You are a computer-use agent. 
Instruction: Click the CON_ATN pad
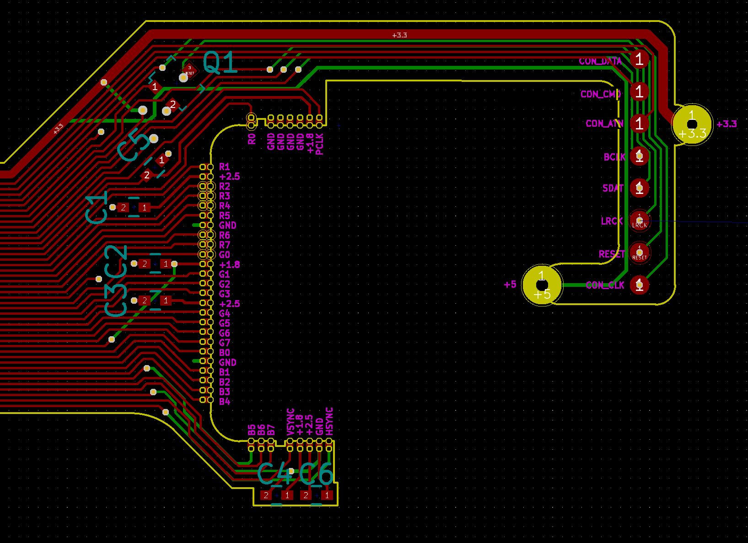coord(639,123)
